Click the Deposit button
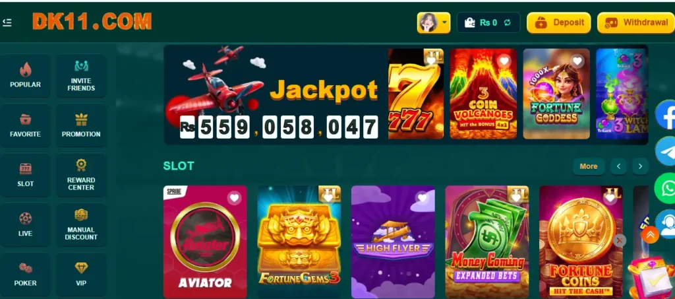The image size is (675, 299). [559, 22]
